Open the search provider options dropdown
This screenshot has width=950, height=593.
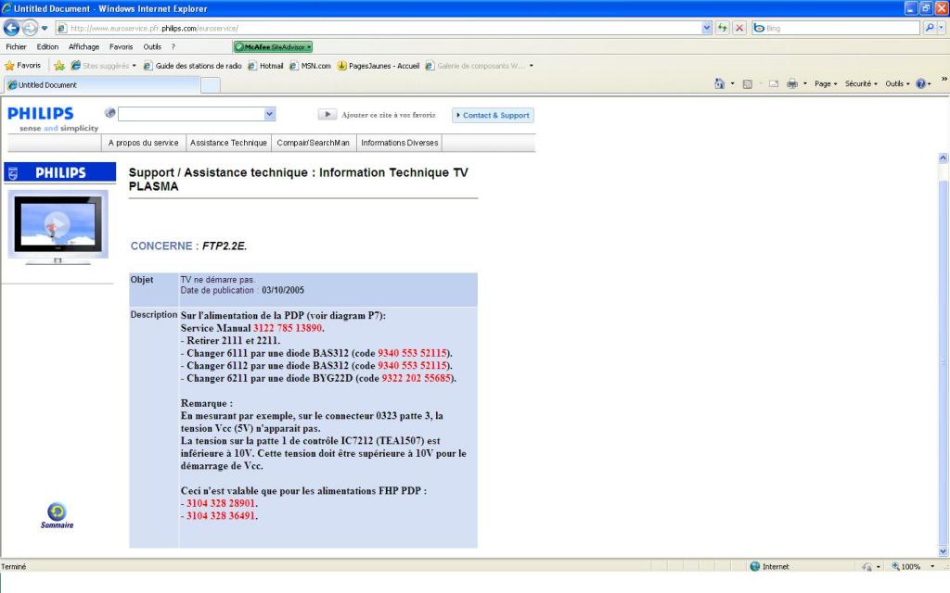coord(941,28)
